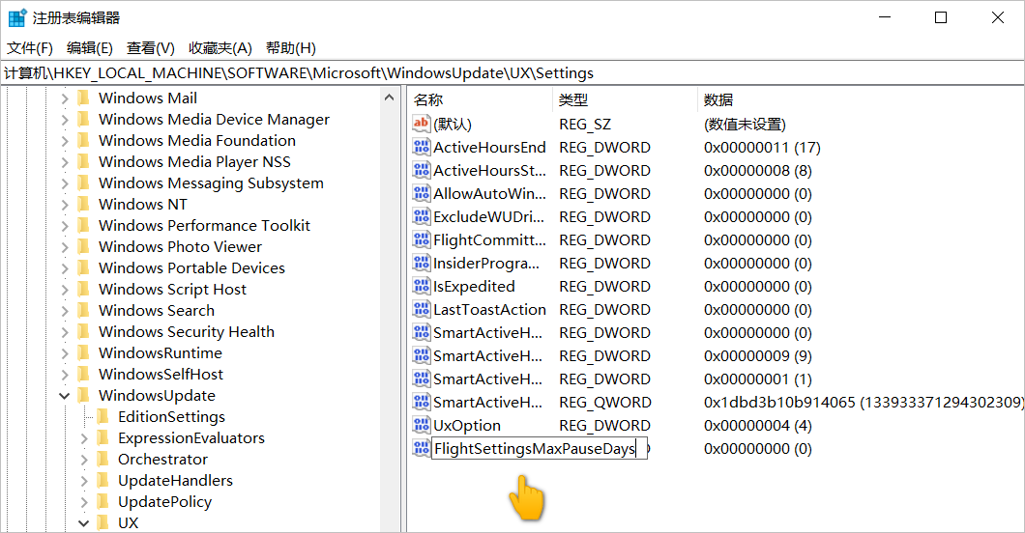Sort values by the 名称 column header

tap(428, 99)
